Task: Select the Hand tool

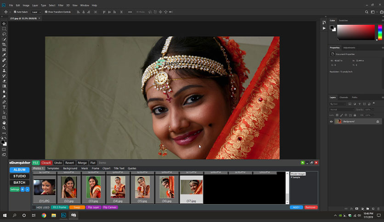Action: [4, 123]
